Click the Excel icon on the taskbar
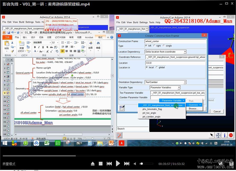Image resolution: width=236 pixels, height=171 pixels. click(47, 143)
